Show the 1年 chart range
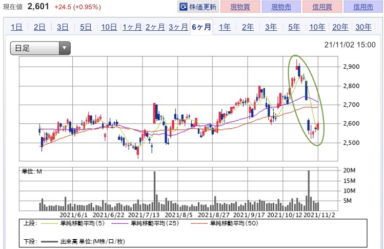Viewport: 384px width, 249px height. pyautogui.click(x=225, y=27)
